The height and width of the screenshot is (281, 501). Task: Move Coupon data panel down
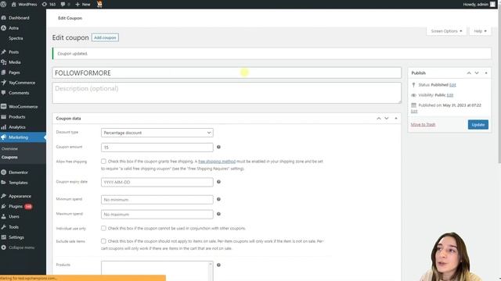387,119
